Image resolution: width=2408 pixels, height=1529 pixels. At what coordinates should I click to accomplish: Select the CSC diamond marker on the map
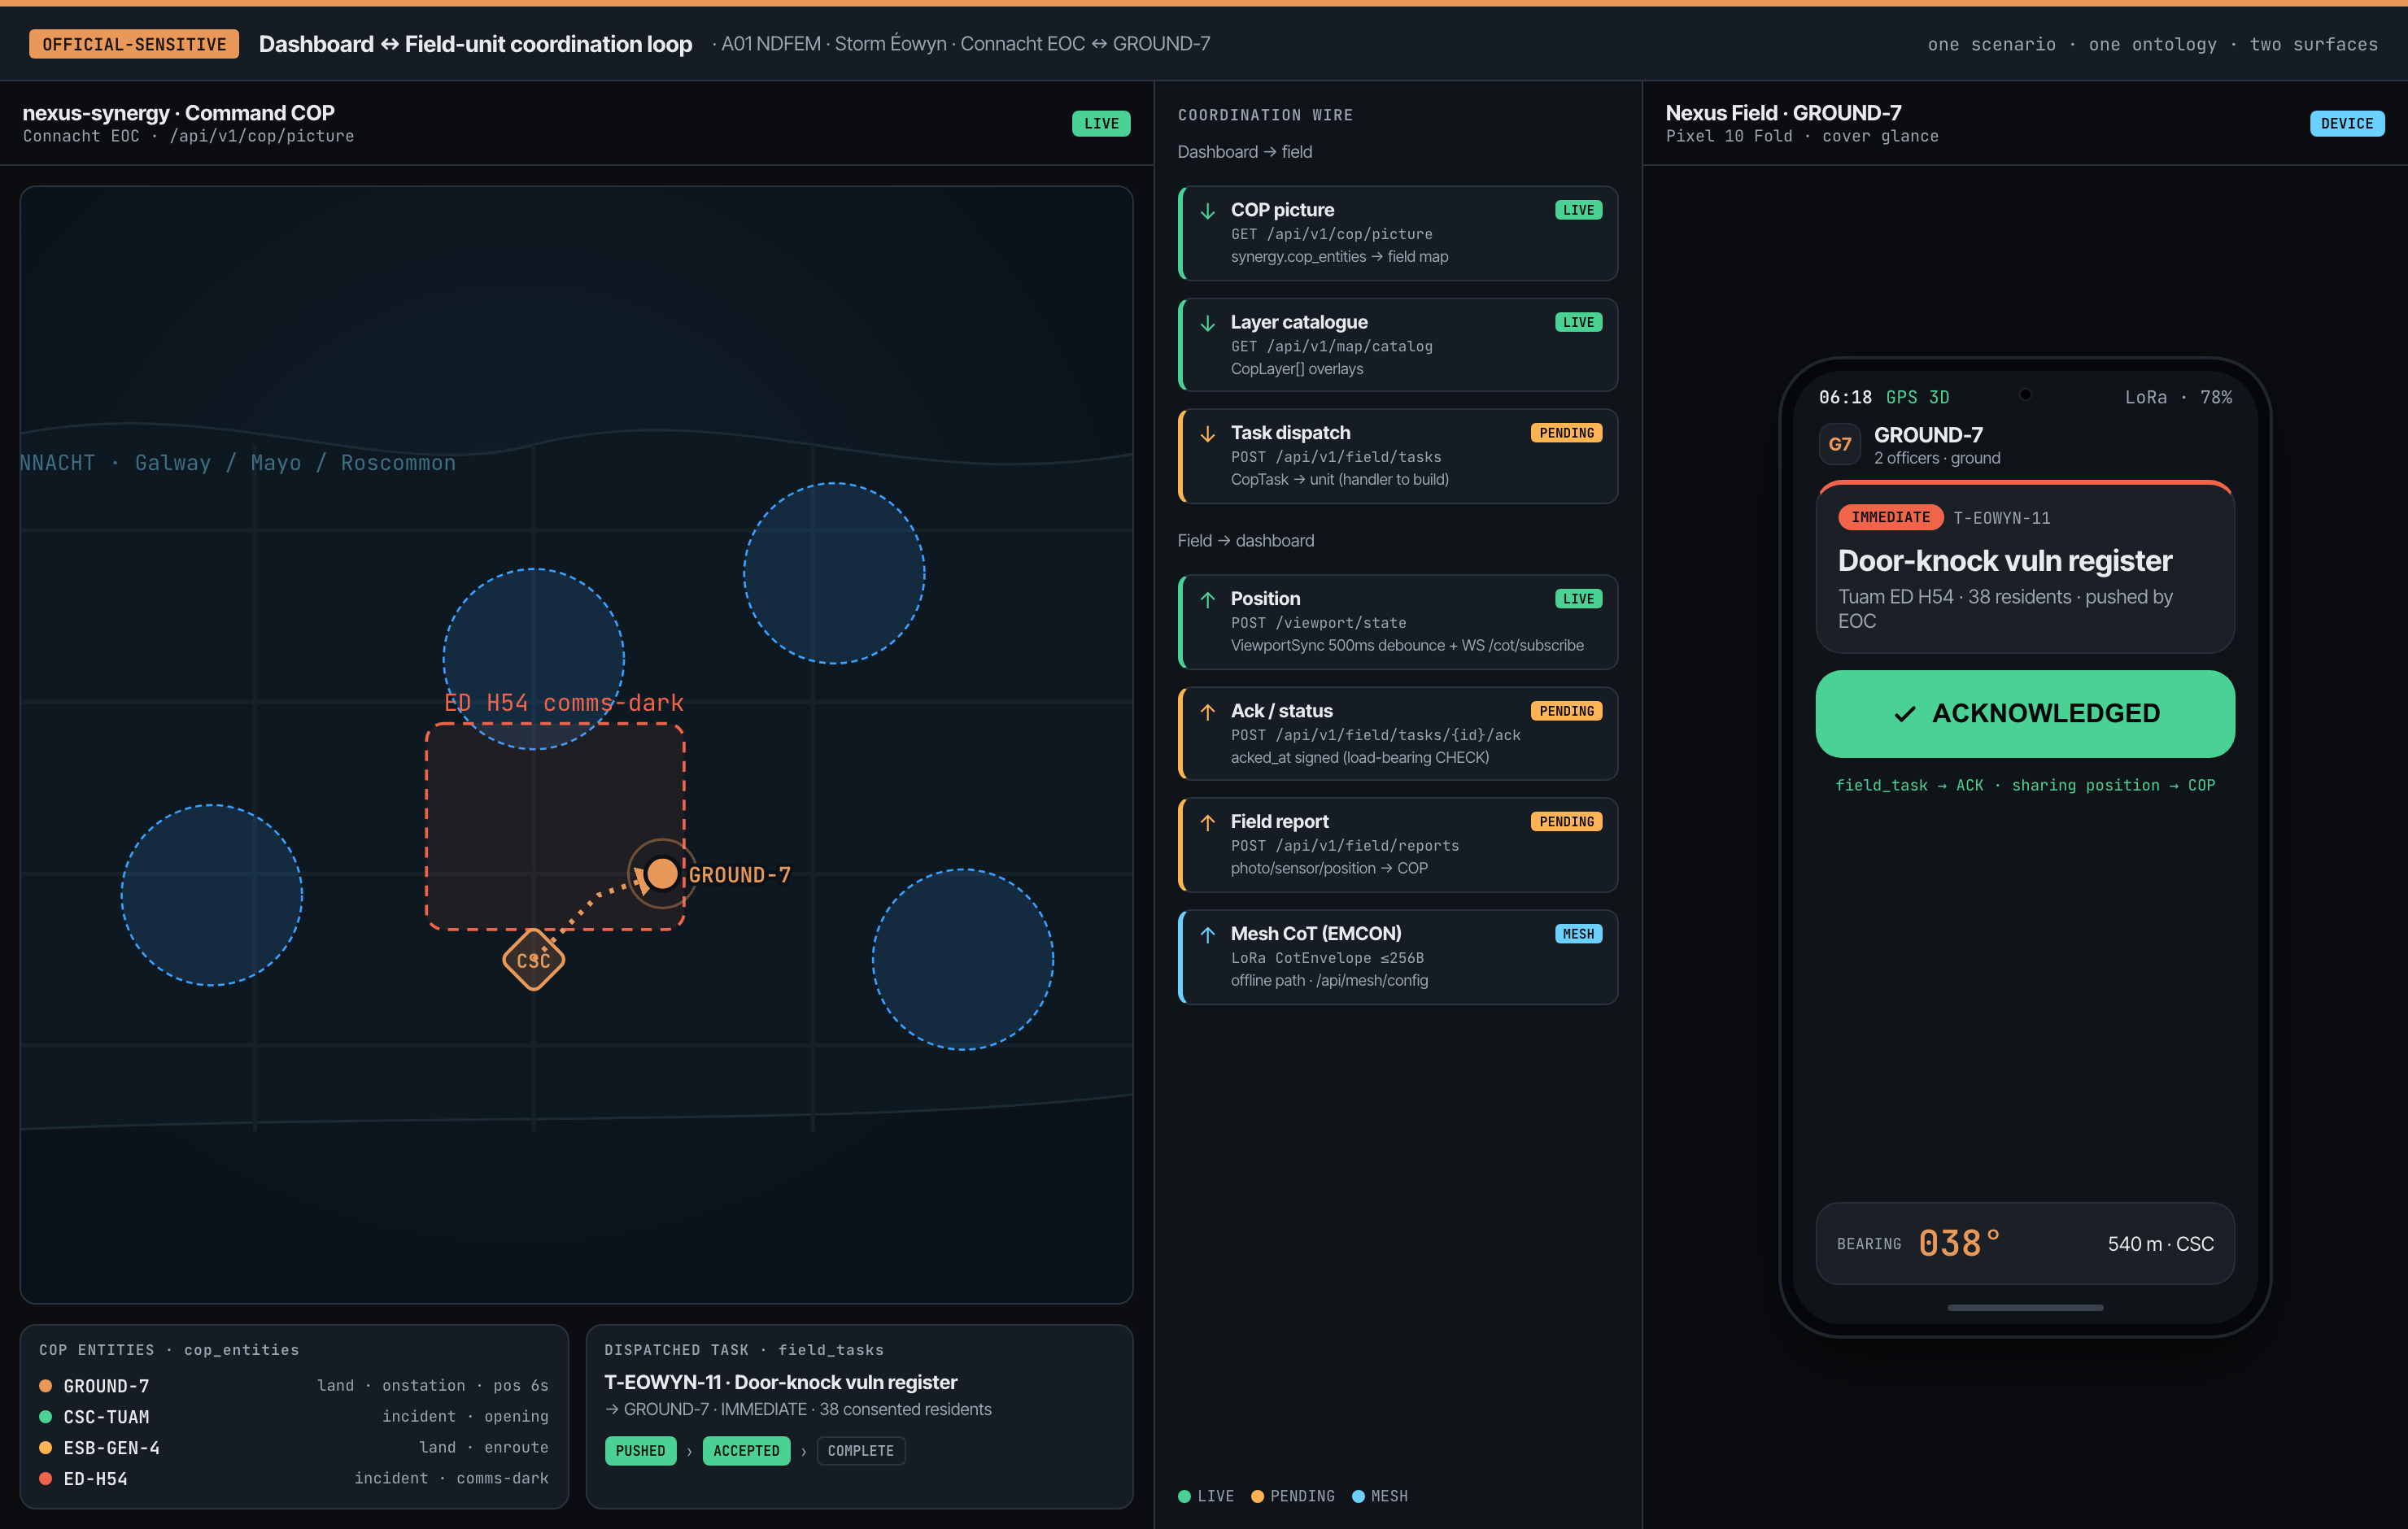click(533, 960)
